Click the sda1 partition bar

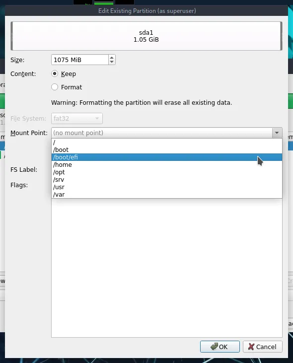146,36
